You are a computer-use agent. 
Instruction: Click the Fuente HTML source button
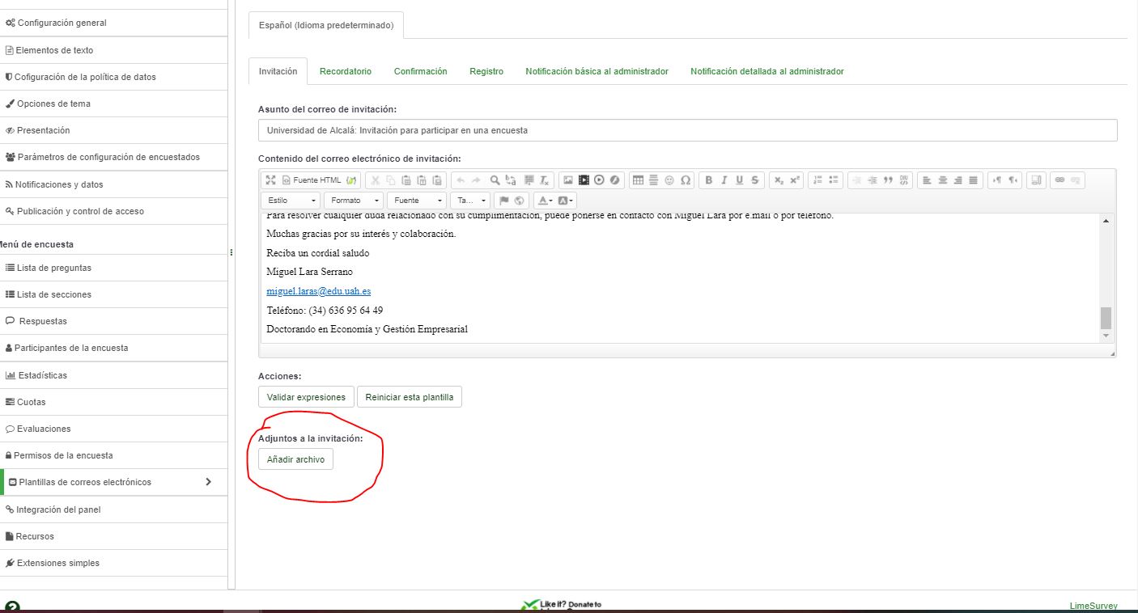(x=312, y=180)
